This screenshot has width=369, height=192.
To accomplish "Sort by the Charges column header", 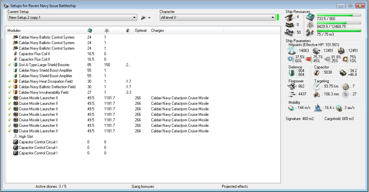I will coord(158,30).
